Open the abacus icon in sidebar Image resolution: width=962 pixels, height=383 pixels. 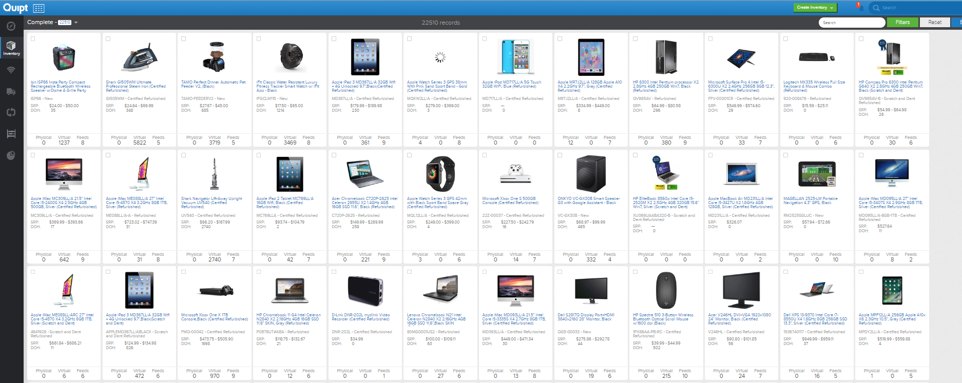pos(11,134)
